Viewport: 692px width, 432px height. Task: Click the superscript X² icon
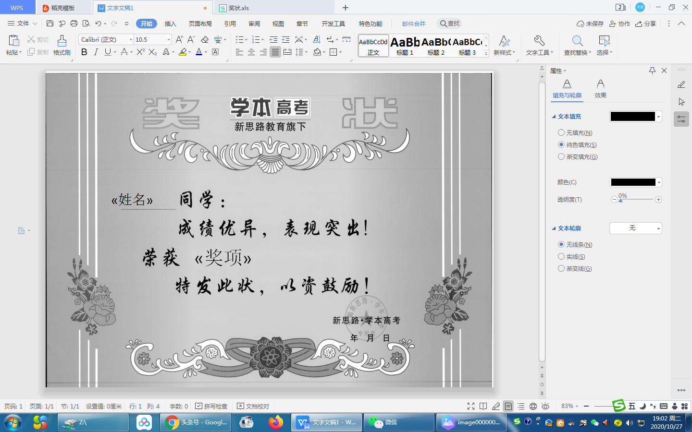coord(140,52)
